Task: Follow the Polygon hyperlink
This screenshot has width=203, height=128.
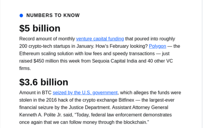Action: pos(157,46)
